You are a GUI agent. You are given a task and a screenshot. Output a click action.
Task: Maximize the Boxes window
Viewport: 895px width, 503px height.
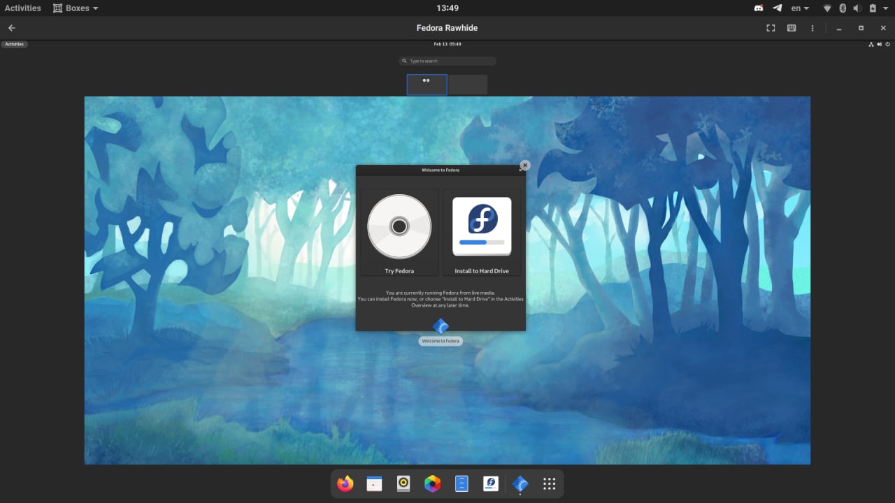click(861, 28)
